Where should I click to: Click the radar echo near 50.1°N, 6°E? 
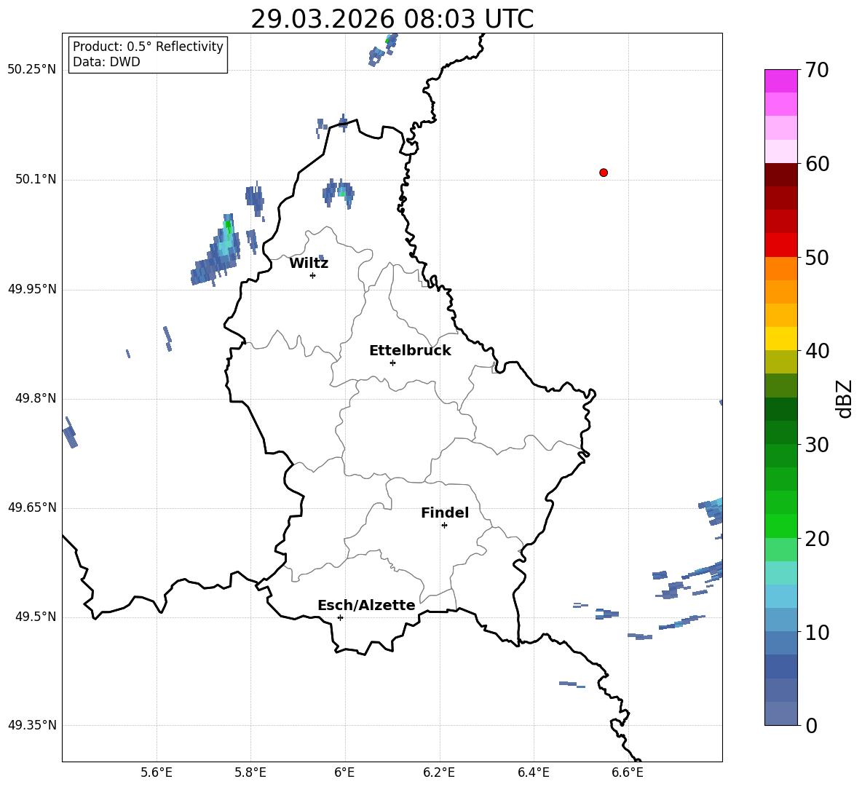[x=338, y=193]
